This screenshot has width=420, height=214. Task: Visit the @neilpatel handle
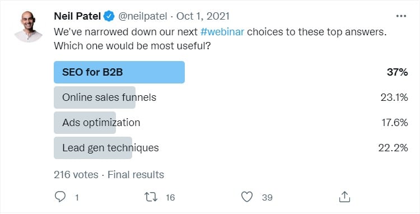point(142,16)
